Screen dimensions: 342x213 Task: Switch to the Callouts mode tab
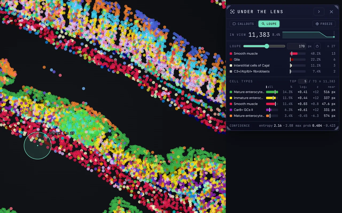click(x=243, y=24)
